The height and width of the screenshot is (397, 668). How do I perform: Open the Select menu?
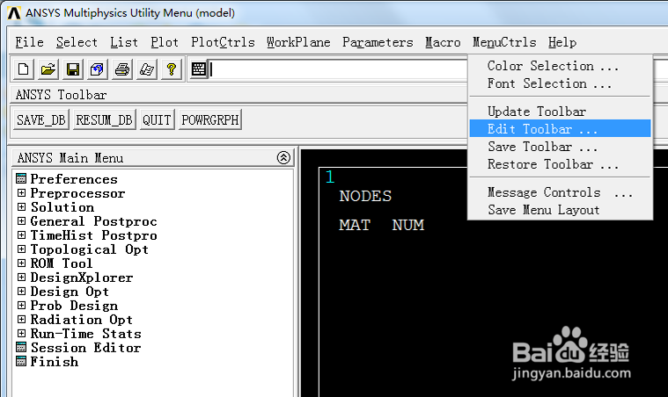77,42
